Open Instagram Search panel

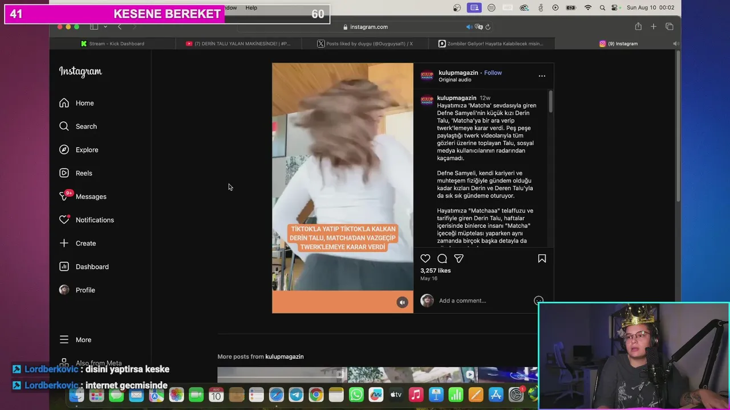click(78, 126)
